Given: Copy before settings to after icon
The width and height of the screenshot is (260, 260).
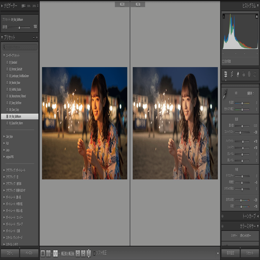Looking at the screenshot, I should click(x=78, y=253).
